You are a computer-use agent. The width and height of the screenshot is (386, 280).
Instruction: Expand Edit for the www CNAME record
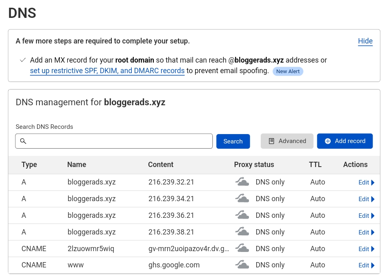tap(366, 265)
